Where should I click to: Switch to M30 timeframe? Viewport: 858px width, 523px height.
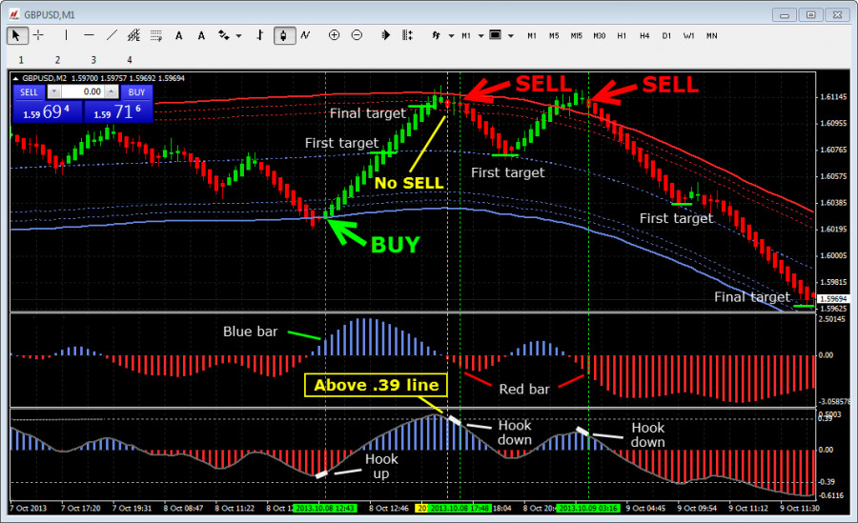pyautogui.click(x=600, y=36)
